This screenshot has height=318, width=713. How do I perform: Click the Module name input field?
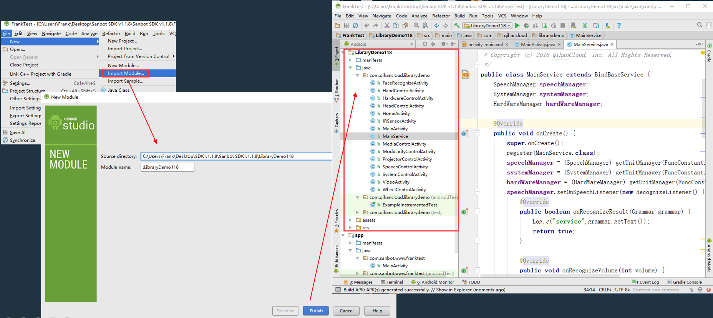coord(167,167)
